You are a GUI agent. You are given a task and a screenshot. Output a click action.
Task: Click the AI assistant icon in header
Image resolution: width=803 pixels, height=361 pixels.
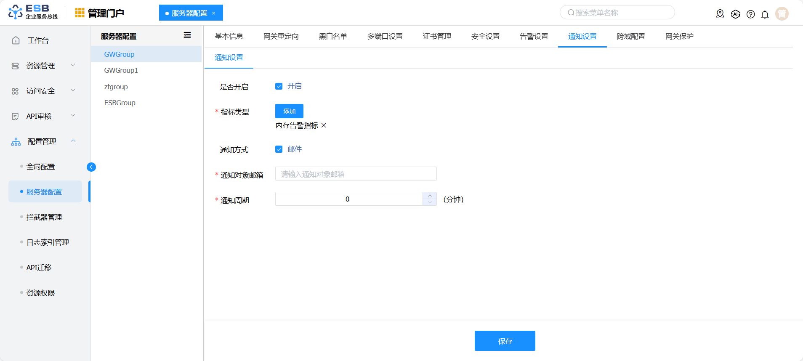click(x=735, y=14)
